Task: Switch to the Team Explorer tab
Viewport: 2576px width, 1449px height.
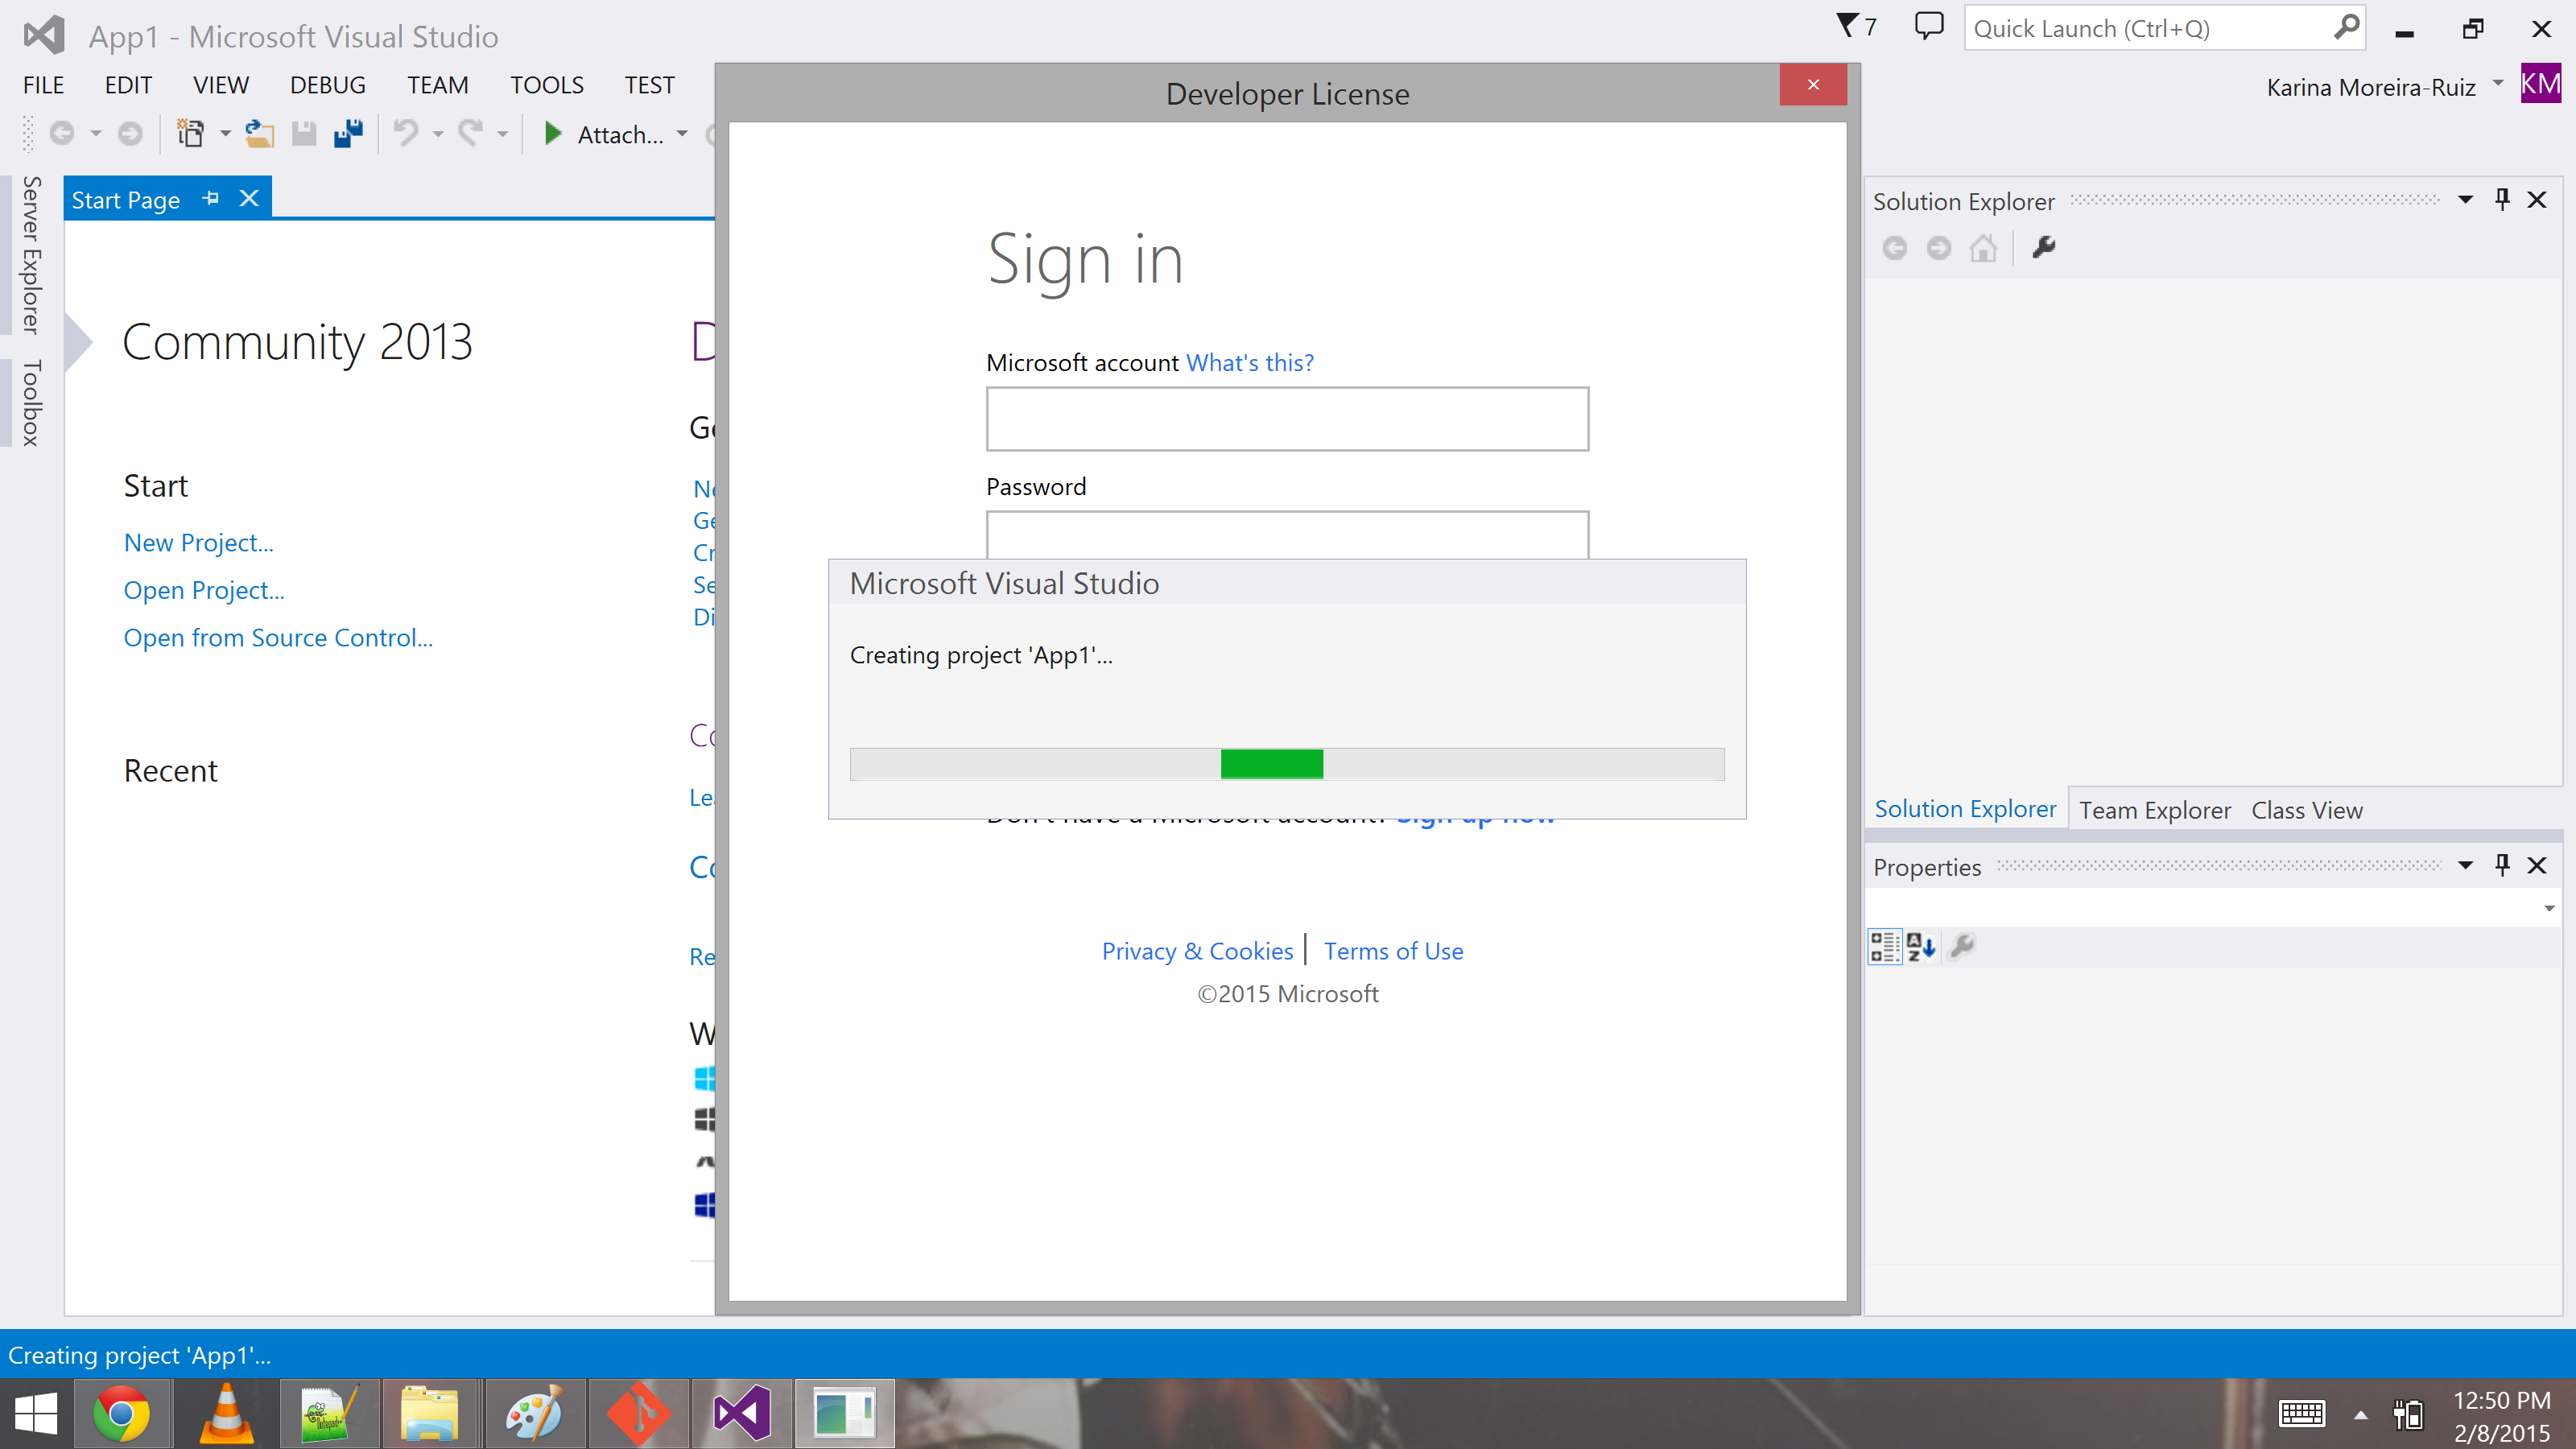Action: [2154, 810]
